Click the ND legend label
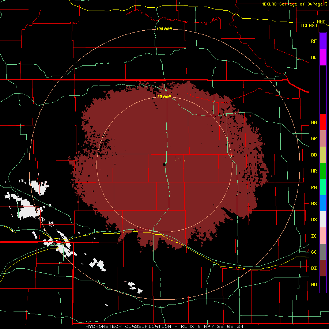Image resolution: width=329 pixels, height=329 pixels. point(314,285)
